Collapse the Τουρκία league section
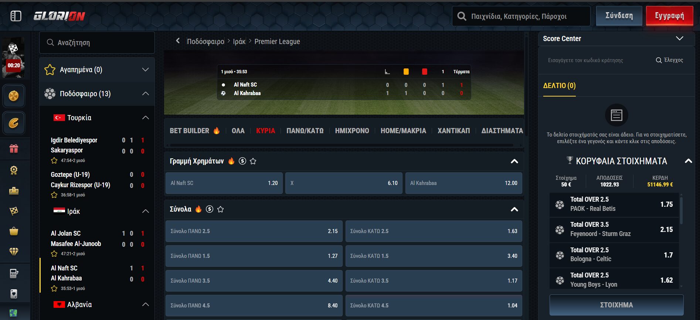Viewport: 700px width, 320px height. tap(146, 118)
